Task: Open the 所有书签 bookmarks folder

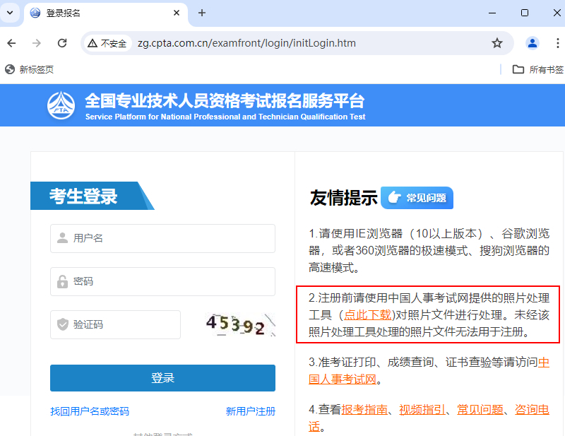Action: (x=538, y=69)
